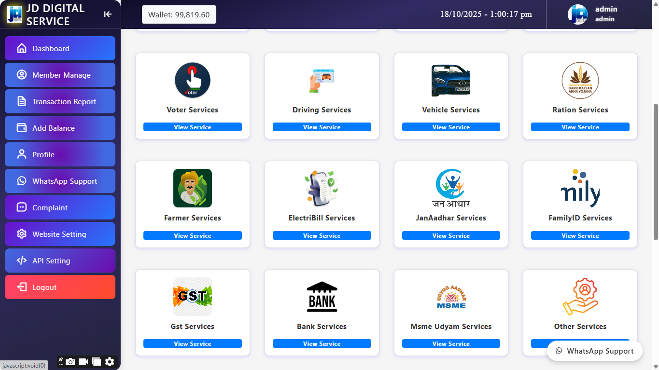Collapse the sidebar with the arrow toggle

(108, 14)
